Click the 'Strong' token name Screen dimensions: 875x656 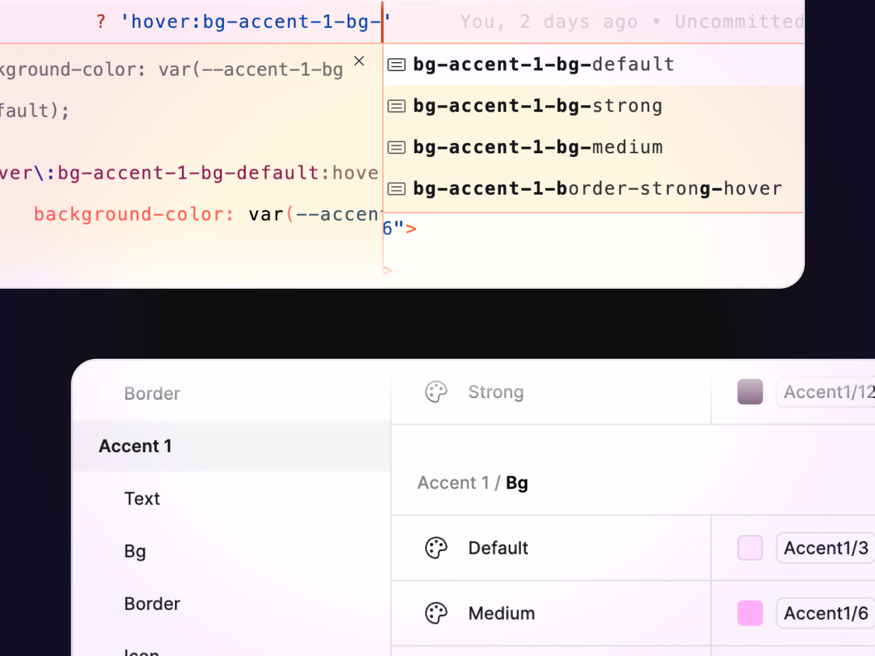click(x=496, y=392)
